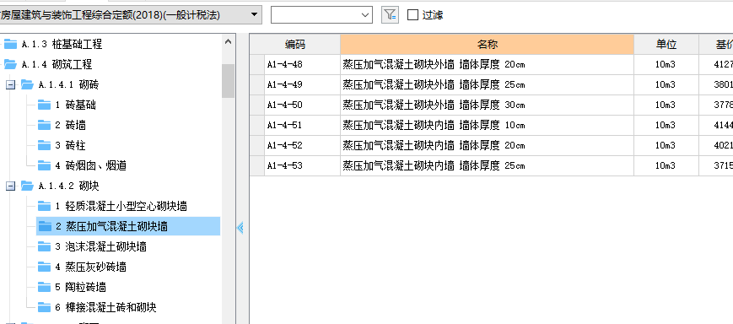The height and width of the screenshot is (324, 733).
Task: Click the 单位 column header
Action: (666, 45)
